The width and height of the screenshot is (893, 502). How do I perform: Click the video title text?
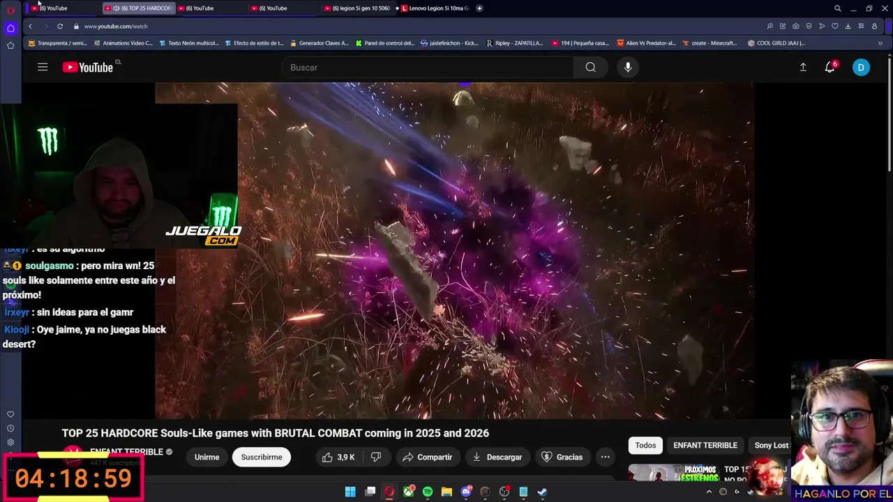(x=276, y=433)
